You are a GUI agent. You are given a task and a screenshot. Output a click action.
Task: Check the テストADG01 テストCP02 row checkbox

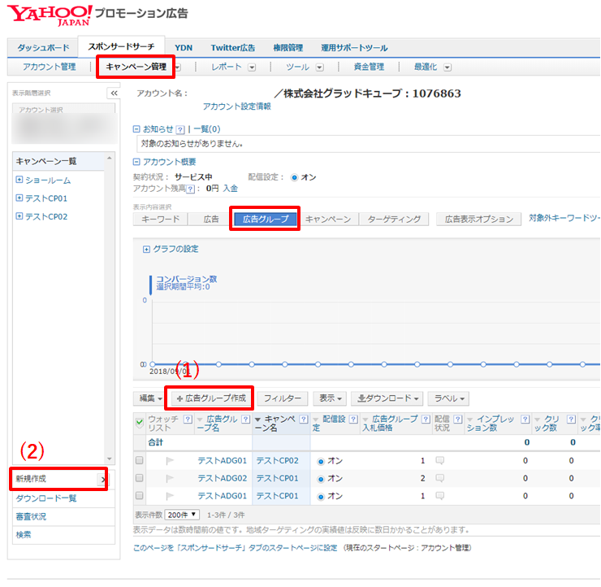coord(140,460)
